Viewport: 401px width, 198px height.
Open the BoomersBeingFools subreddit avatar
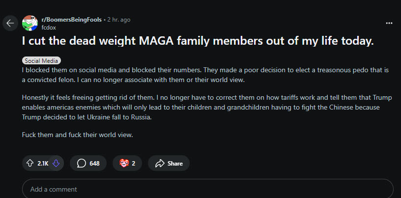pyautogui.click(x=31, y=23)
